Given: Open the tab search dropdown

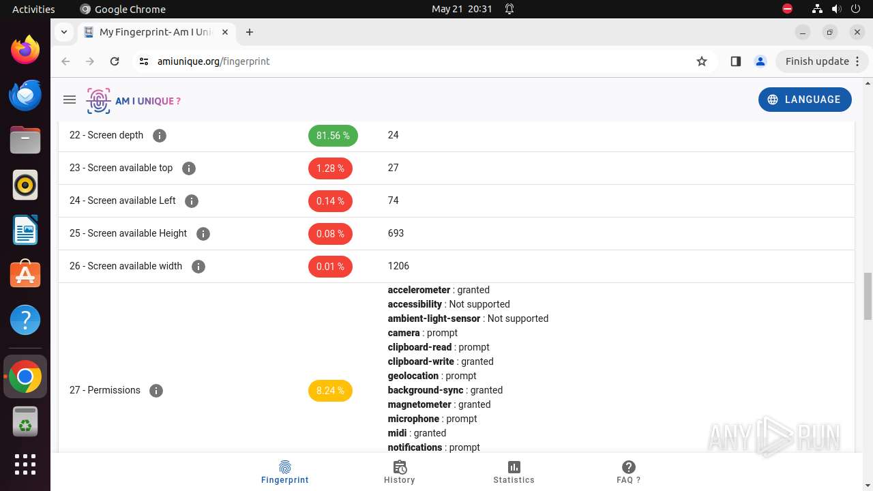Looking at the screenshot, I should click(63, 32).
